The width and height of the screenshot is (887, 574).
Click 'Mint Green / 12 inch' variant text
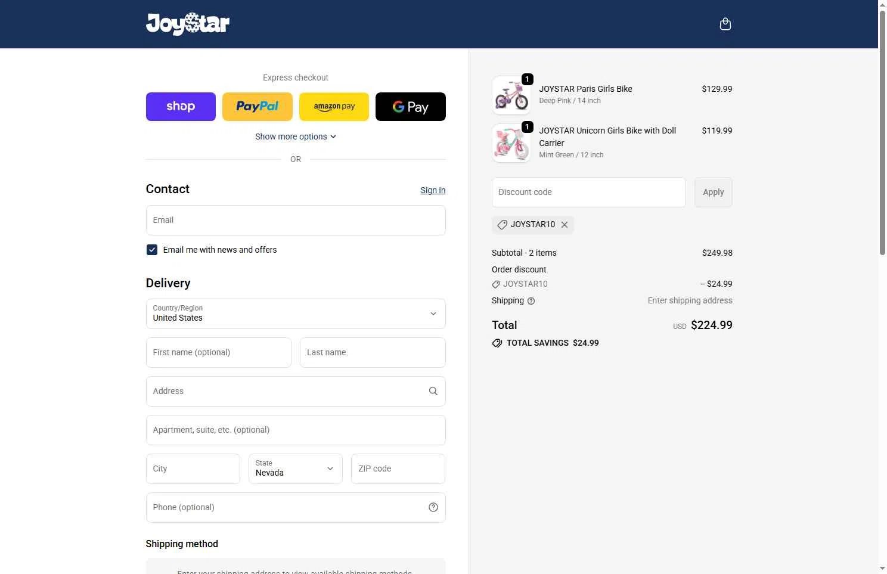(571, 155)
